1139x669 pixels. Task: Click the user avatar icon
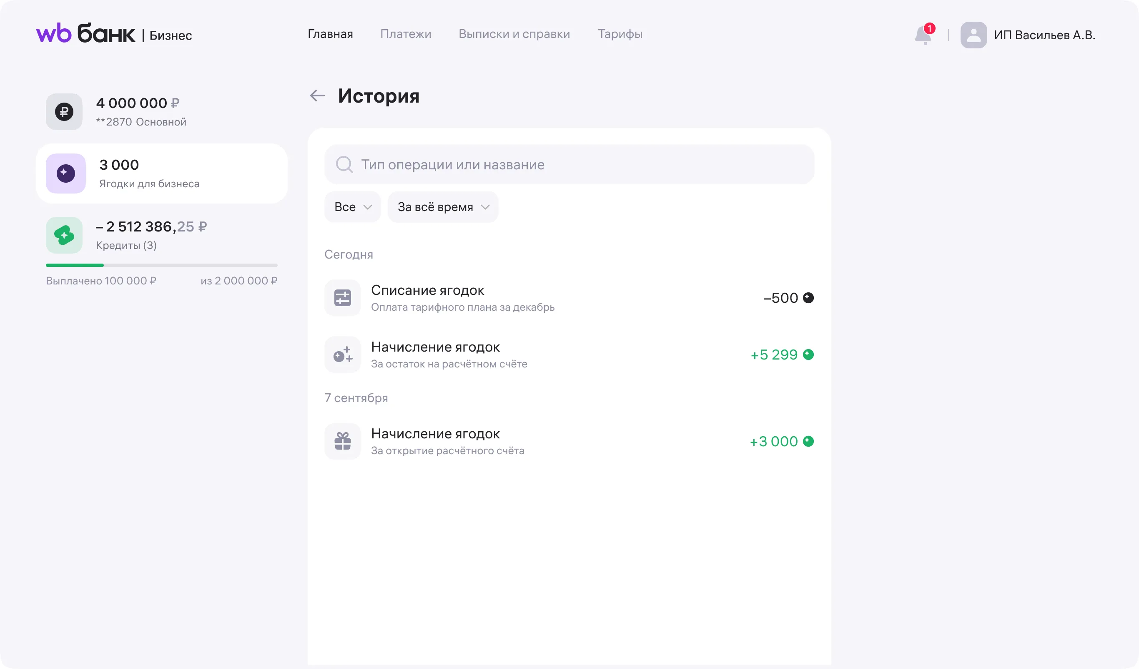coord(973,35)
